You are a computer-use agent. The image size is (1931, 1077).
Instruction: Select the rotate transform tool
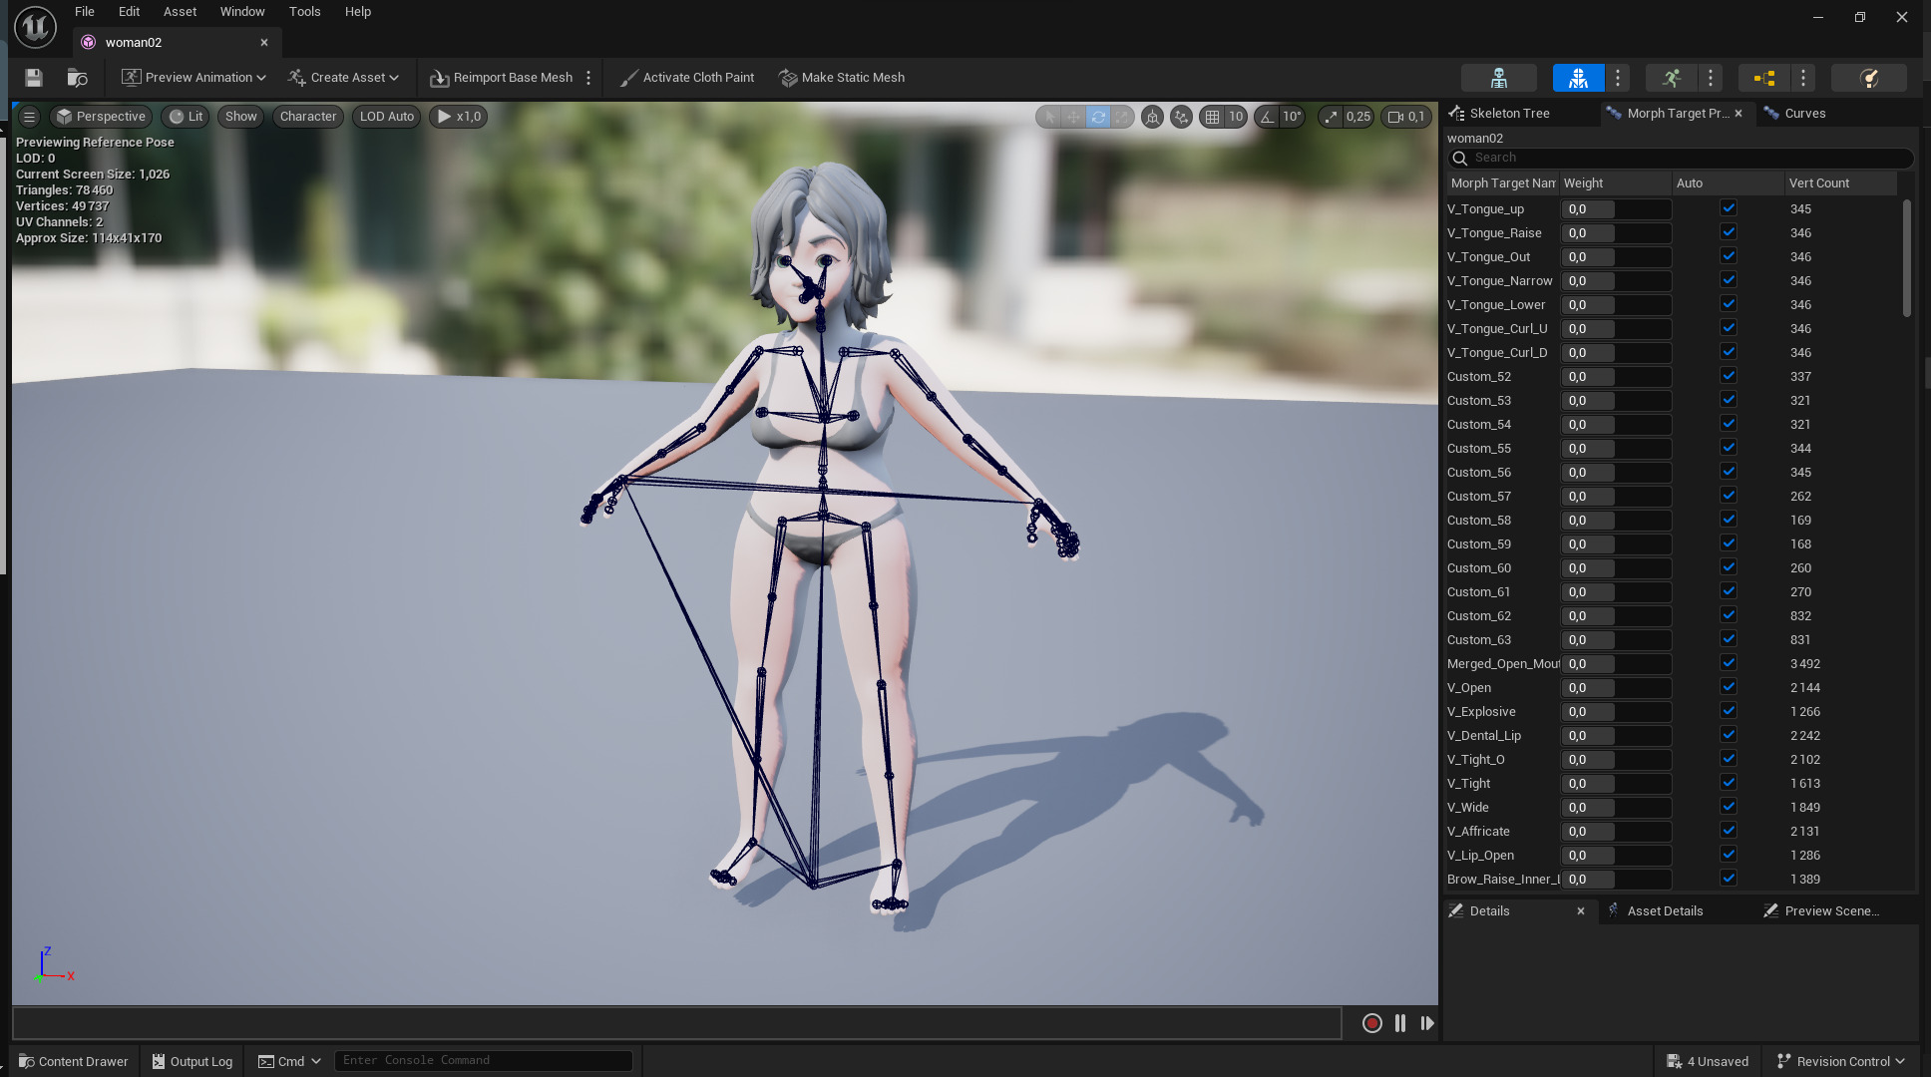[1098, 117]
